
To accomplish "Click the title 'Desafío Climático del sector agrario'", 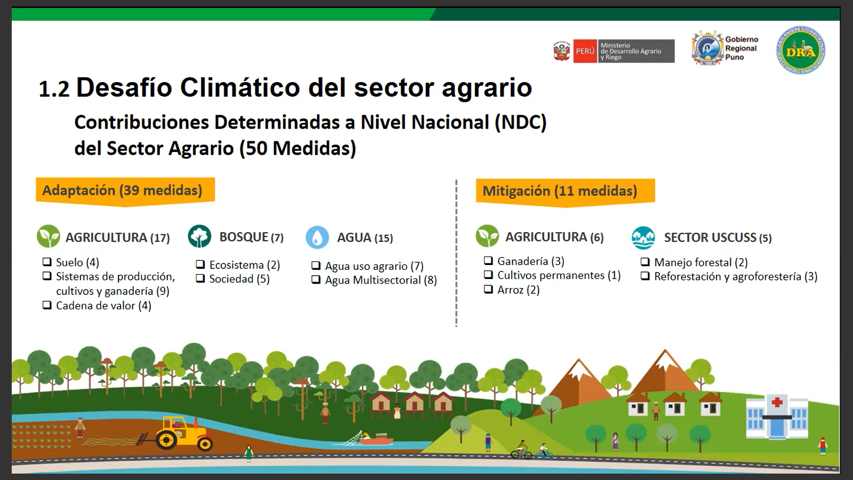I will (304, 87).
